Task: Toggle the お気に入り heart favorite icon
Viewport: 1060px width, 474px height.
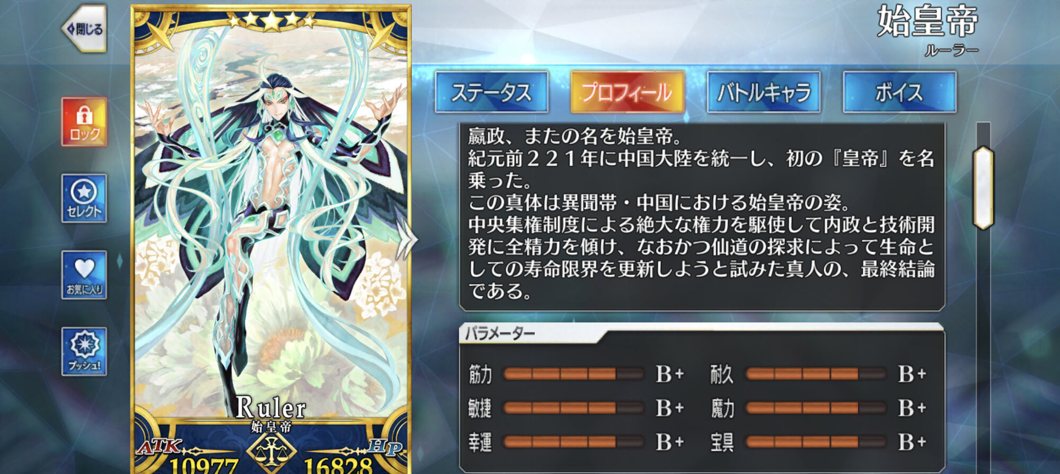Action: point(84,275)
